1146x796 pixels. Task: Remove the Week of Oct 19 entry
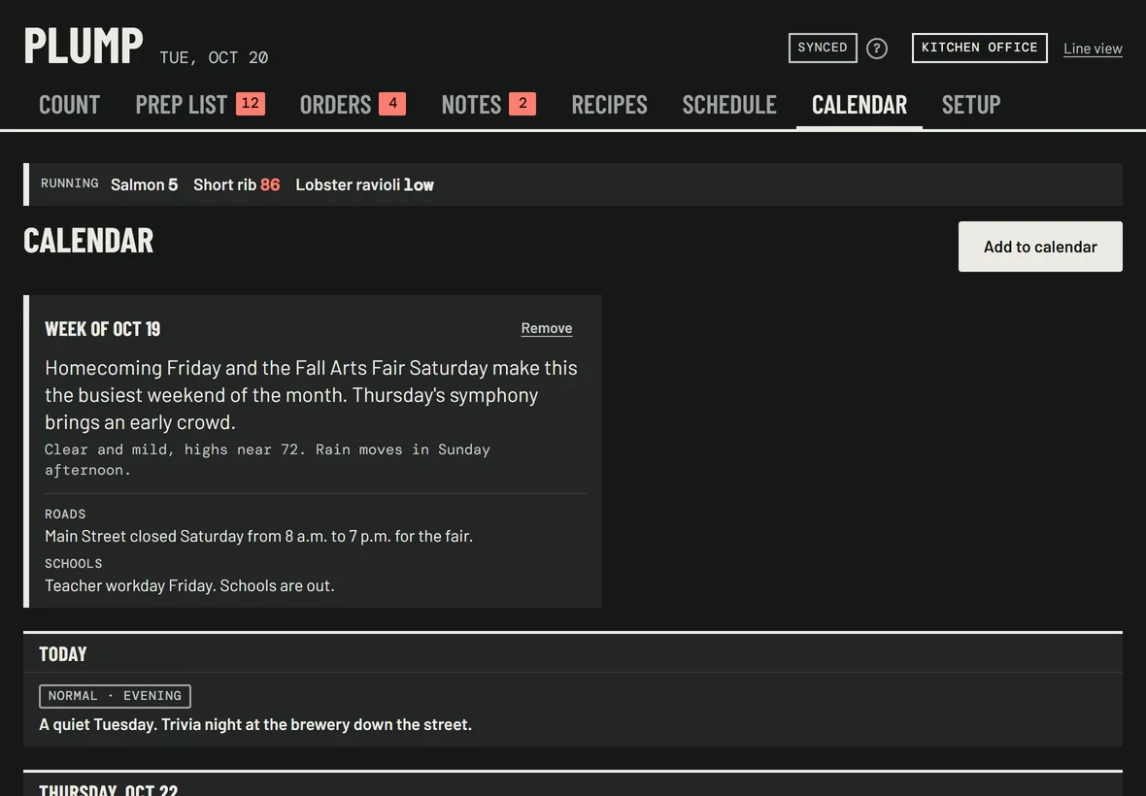547,329
